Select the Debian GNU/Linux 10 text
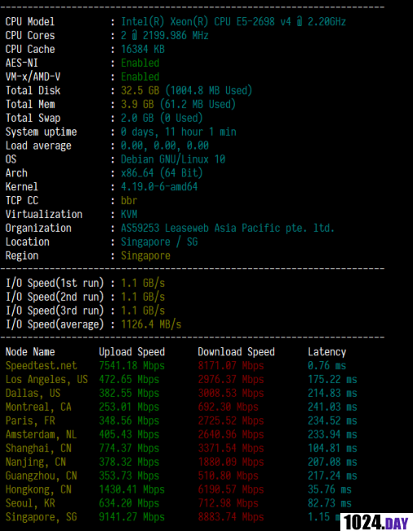This screenshot has width=413, height=531. [173, 159]
